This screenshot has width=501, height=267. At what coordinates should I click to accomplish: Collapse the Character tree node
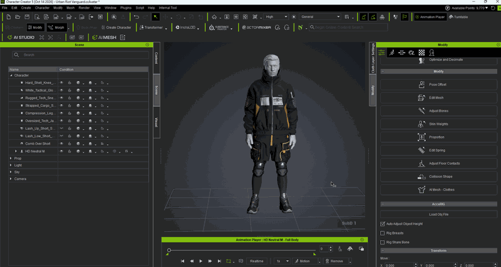pyautogui.click(x=11, y=75)
